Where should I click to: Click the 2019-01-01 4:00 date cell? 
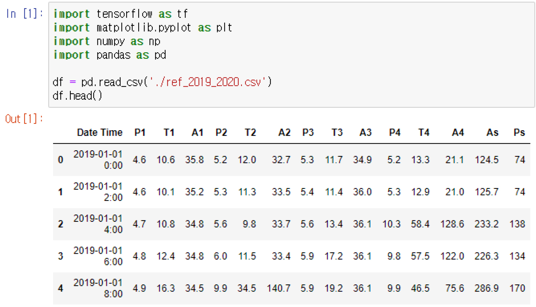point(98,224)
